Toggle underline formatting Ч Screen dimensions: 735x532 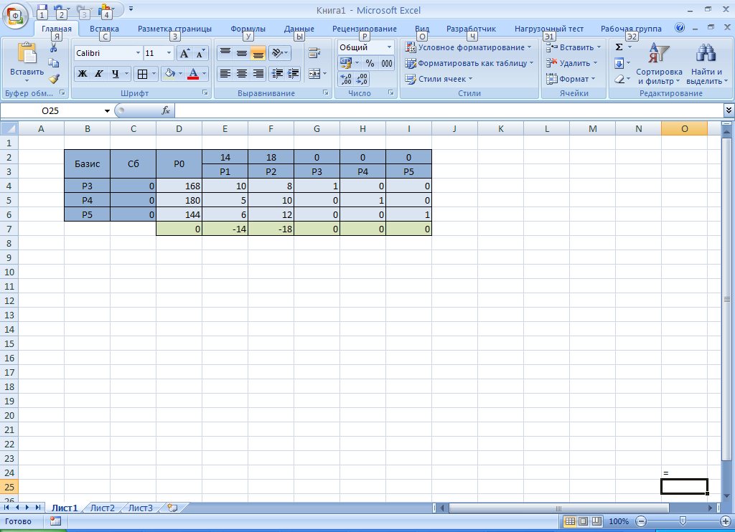click(115, 74)
